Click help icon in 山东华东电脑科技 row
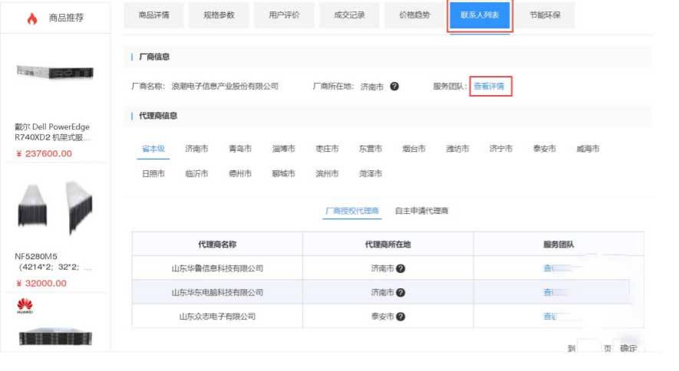Viewport: 679px width, 371px height. (x=400, y=292)
